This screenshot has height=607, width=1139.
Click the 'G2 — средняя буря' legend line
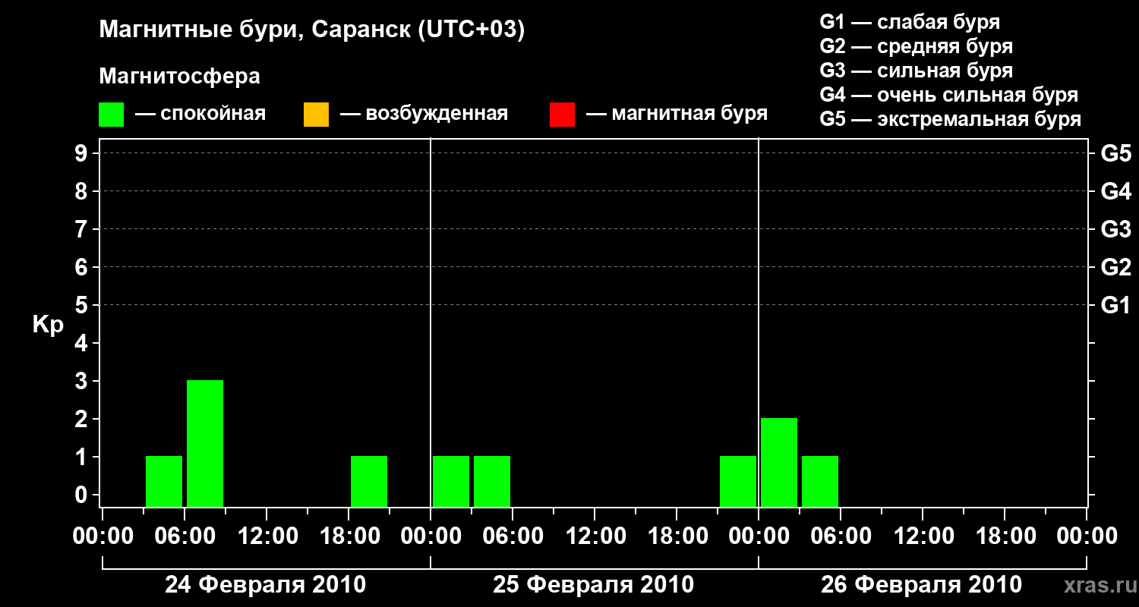click(916, 46)
